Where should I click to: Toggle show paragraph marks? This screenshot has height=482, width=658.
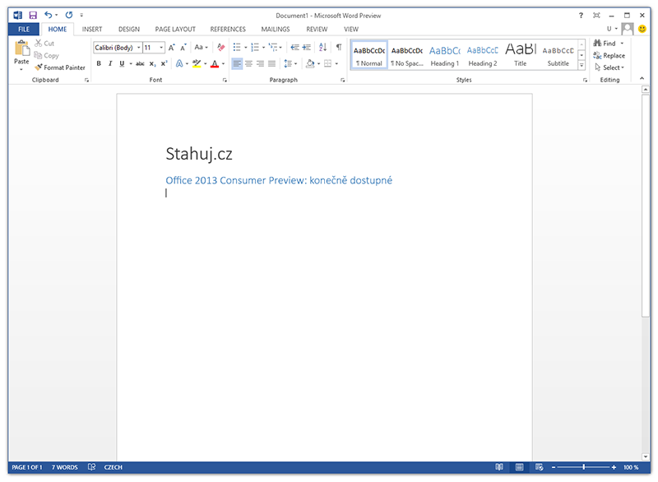click(x=339, y=48)
